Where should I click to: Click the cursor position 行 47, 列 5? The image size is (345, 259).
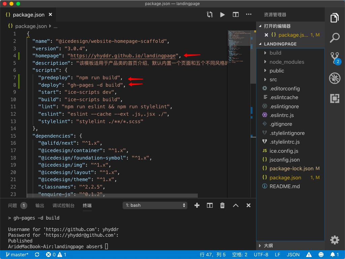213,255
